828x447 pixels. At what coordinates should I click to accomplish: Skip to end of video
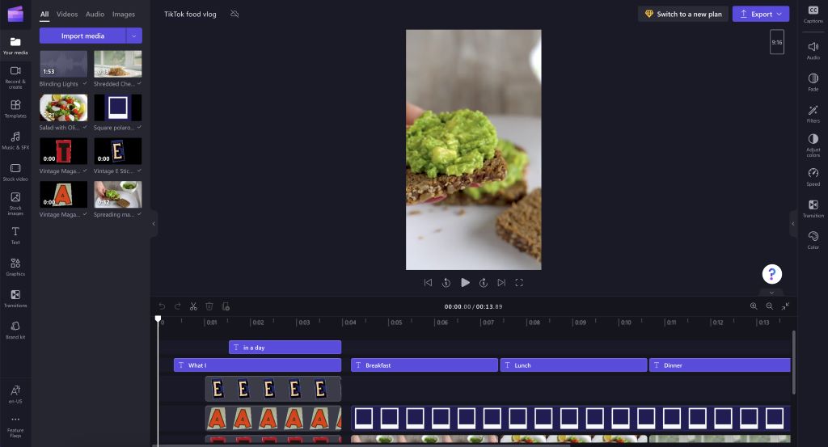pyautogui.click(x=501, y=283)
